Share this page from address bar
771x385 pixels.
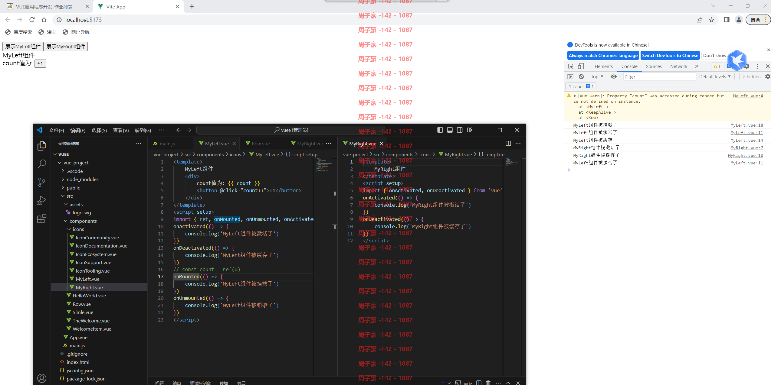(700, 20)
